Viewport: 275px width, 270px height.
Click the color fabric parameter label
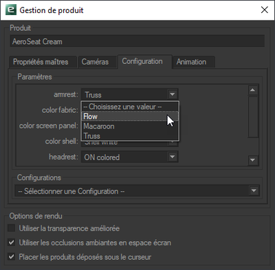[60, 110]
